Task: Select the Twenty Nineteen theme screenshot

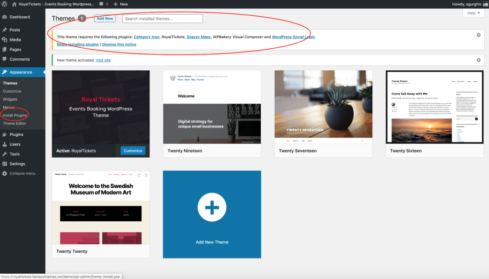Action: 212,107
